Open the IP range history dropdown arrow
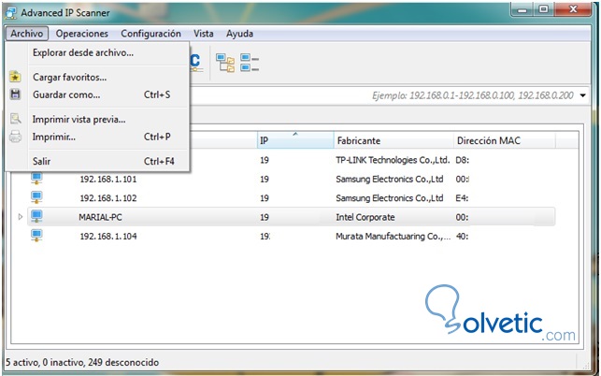Image resolution: width=601 pixels, height=376 pixels. point(583,95)
